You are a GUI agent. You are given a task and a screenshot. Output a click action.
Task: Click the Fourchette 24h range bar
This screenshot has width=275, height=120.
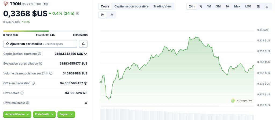[x=45, y=31]
